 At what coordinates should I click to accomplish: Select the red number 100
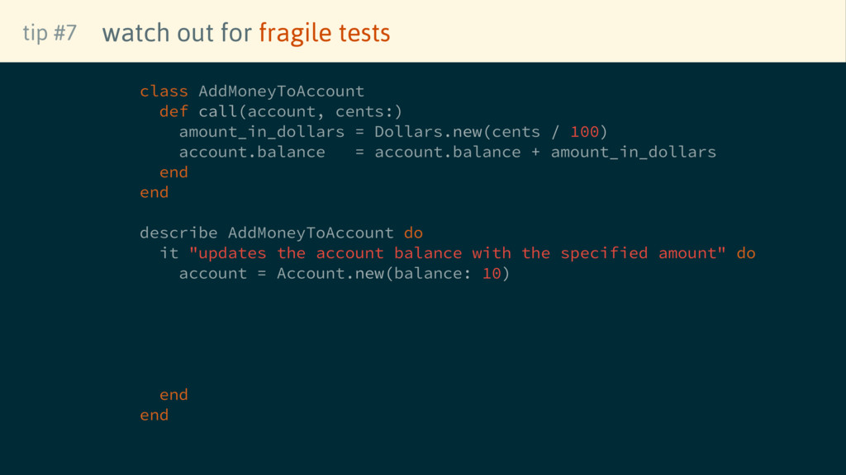585,132
